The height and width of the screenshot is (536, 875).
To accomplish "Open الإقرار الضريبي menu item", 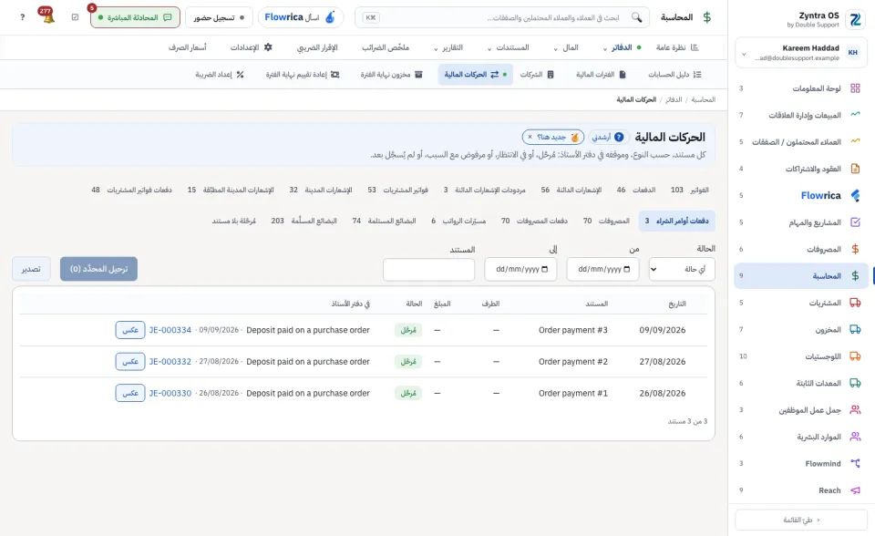I will point(317,47).
